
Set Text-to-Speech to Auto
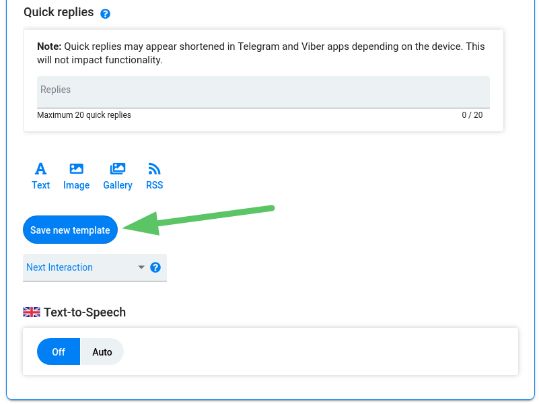(x=102, y=351)
